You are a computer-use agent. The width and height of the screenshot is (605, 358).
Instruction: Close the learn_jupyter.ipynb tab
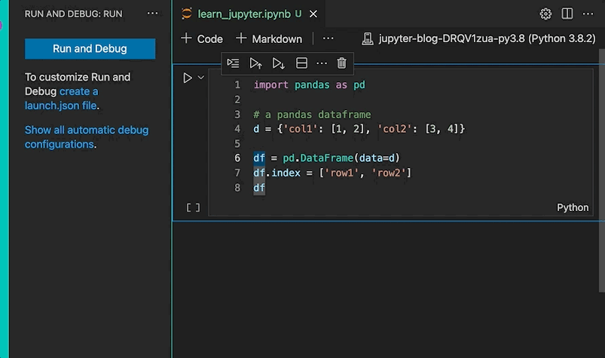(313, 14)
